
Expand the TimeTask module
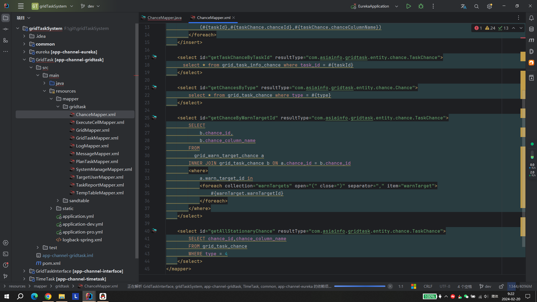pos(24,279)
